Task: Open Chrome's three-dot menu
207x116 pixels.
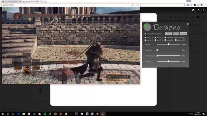Action: pos(205,5)
